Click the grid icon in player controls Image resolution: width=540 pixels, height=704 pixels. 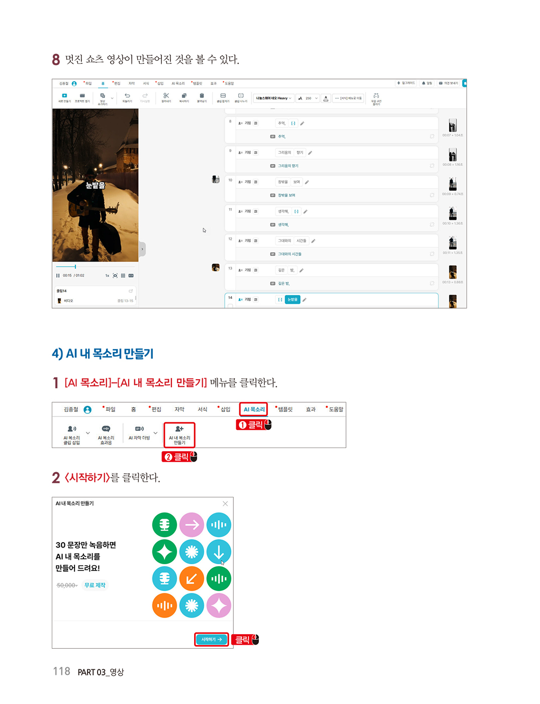[123, 276]
